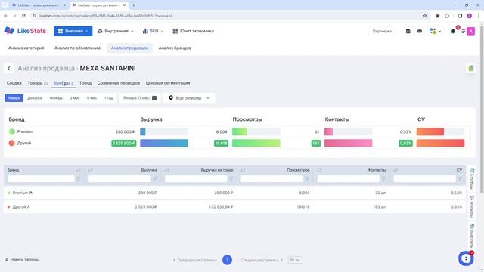Switch to Анализ категорий tab
The height and width of the screenshot is (272, 484).
pyautogui.click(x=26, y=48)
